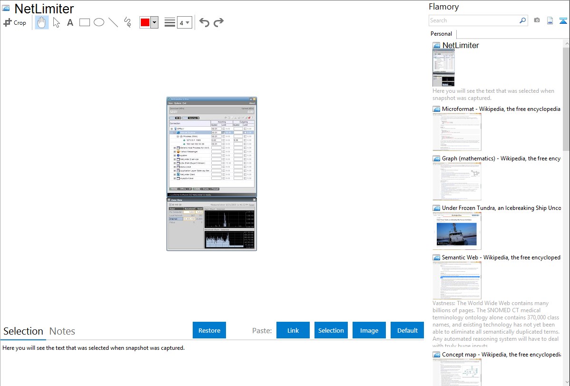Pick the Rectangle shape tool
Viewport: 570px width, 386px height.
pyautogui.click(x=84, y=22)
